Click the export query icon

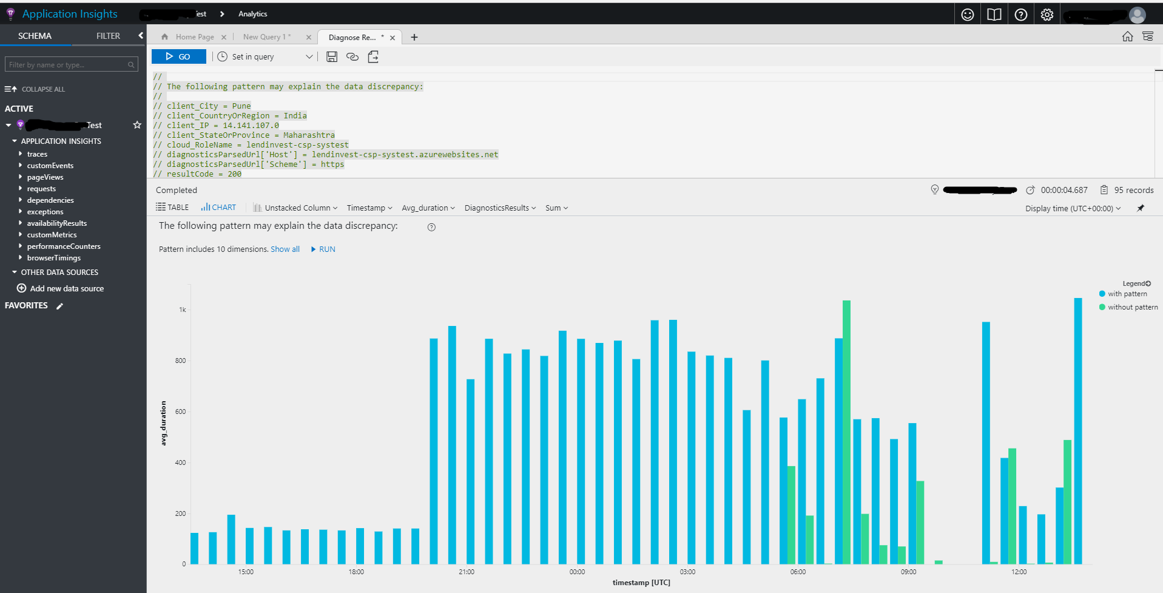click(x=372, y=56)
